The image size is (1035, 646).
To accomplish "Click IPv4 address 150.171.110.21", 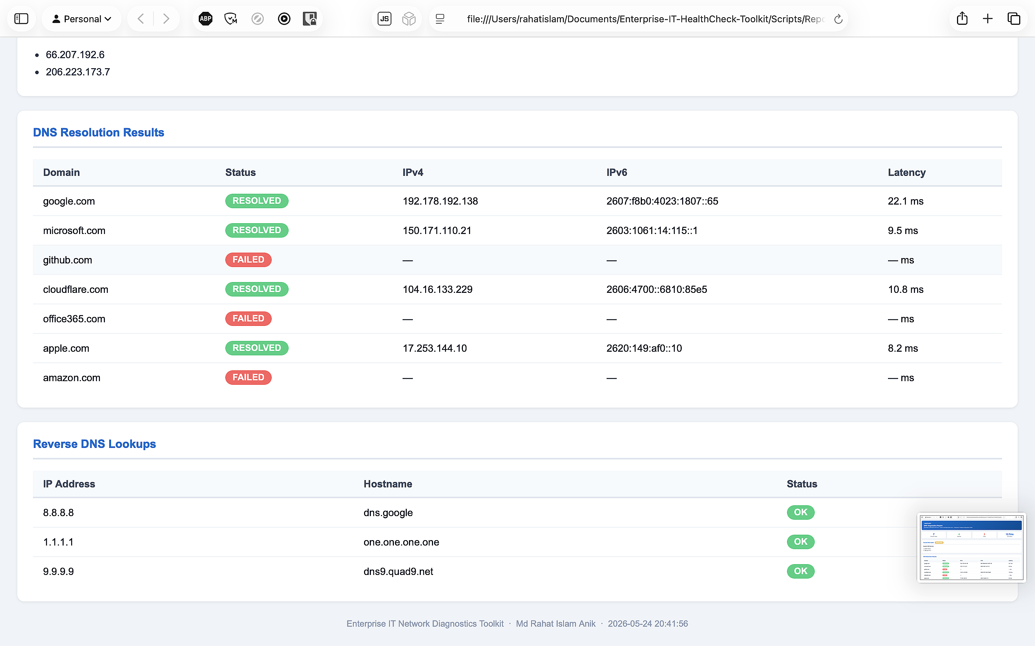I will coord(437,231).
